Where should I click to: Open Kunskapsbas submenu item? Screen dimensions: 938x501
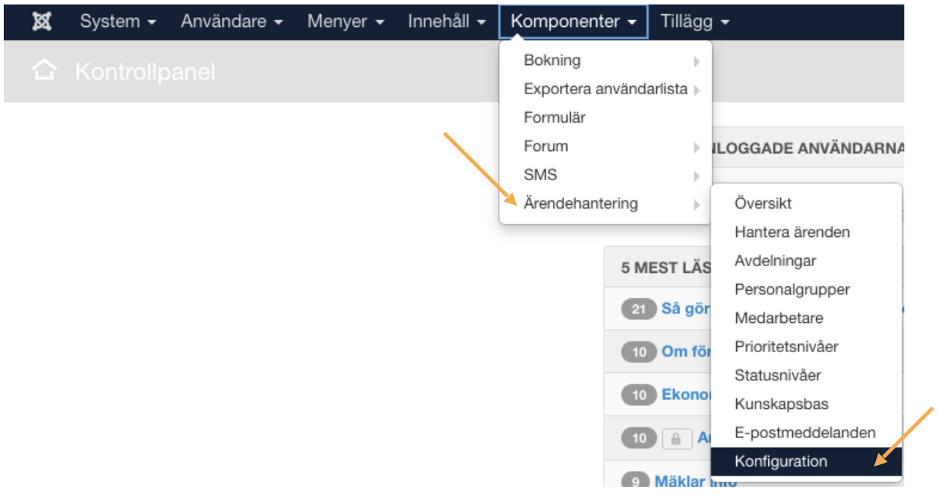(x=781, y=404)
